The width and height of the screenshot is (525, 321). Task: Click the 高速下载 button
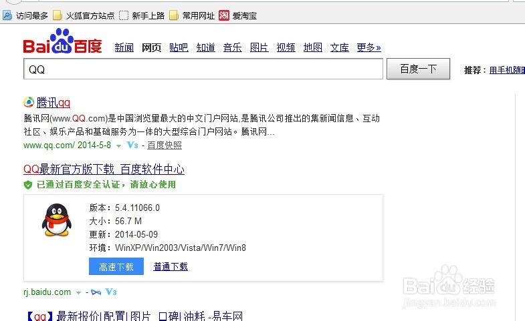(116, 266)
